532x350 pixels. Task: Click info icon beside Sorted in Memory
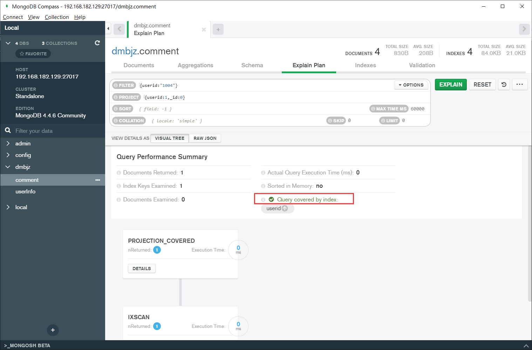pos(263,186)
